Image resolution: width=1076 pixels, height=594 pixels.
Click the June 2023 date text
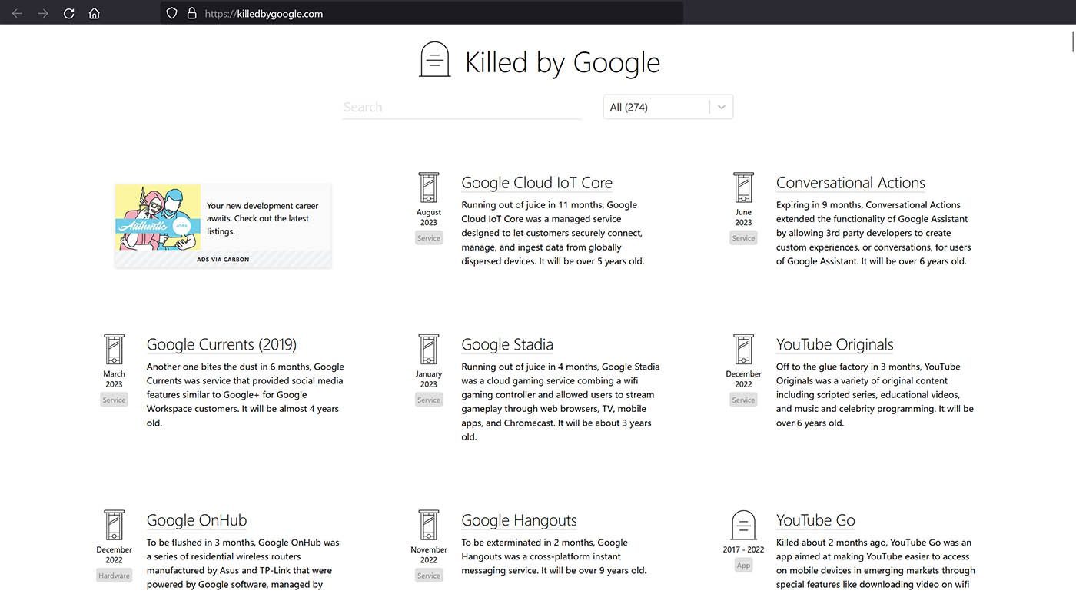click(743, 217)
